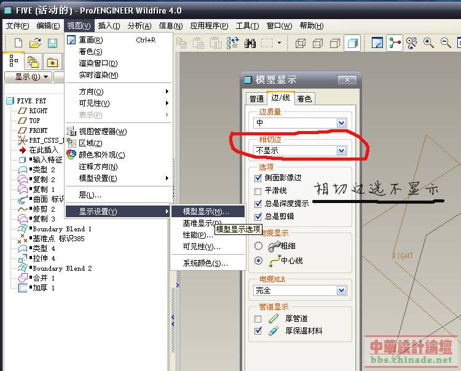Open the 插入 menu
Image resolution: width=461 pixels, height=371 pixels.
[x=109, y=26]
